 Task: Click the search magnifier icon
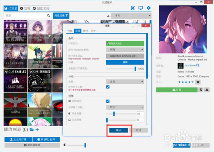pyautogui.click(x=48, y=16)
